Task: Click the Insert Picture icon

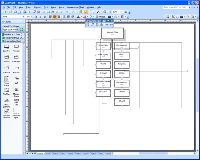Action: point(168,17)
